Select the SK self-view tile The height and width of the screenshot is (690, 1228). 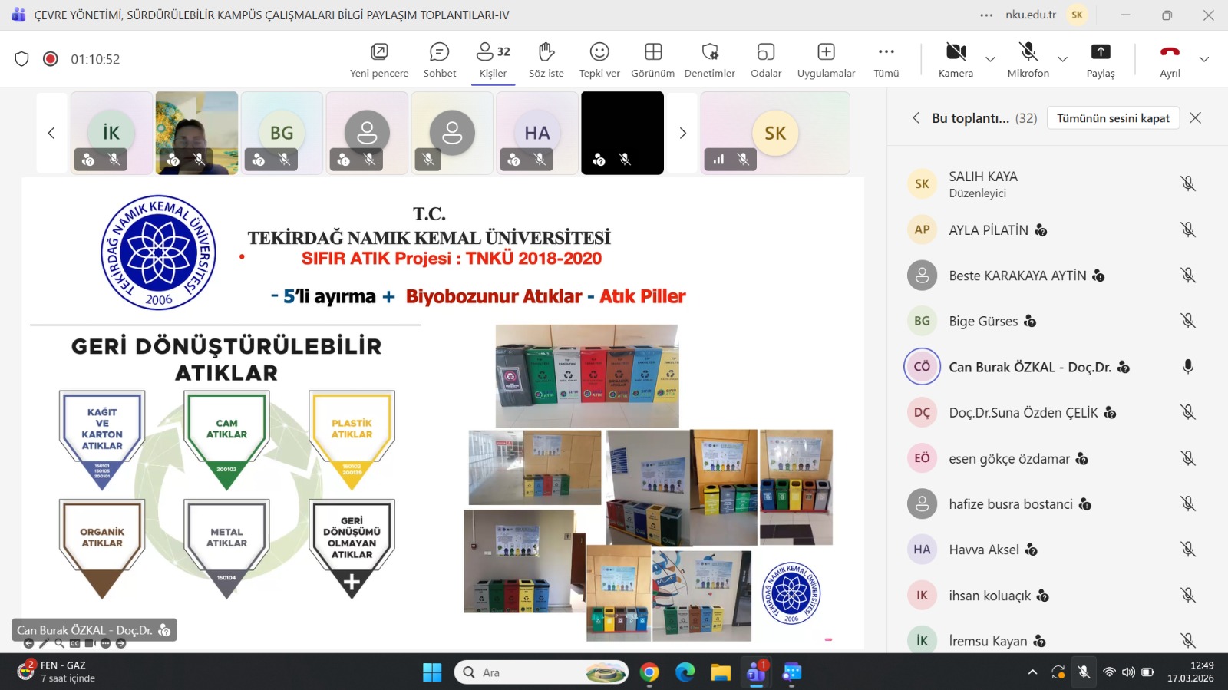tap(775, 133)
